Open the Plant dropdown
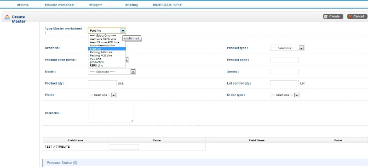Viewport: 368px width, 167px height. [x=102, y=95]
